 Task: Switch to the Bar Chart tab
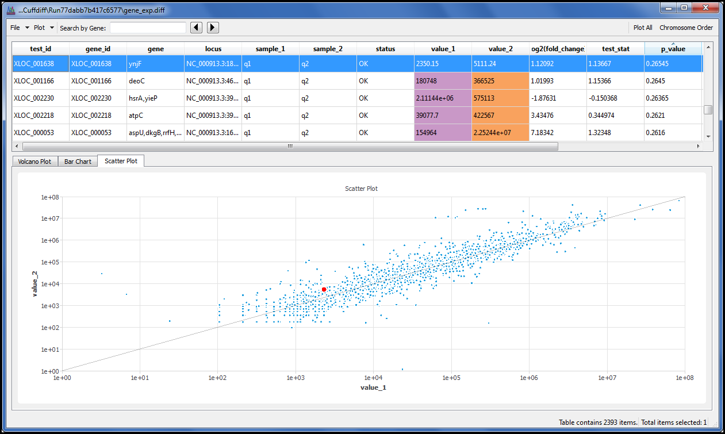78,162
